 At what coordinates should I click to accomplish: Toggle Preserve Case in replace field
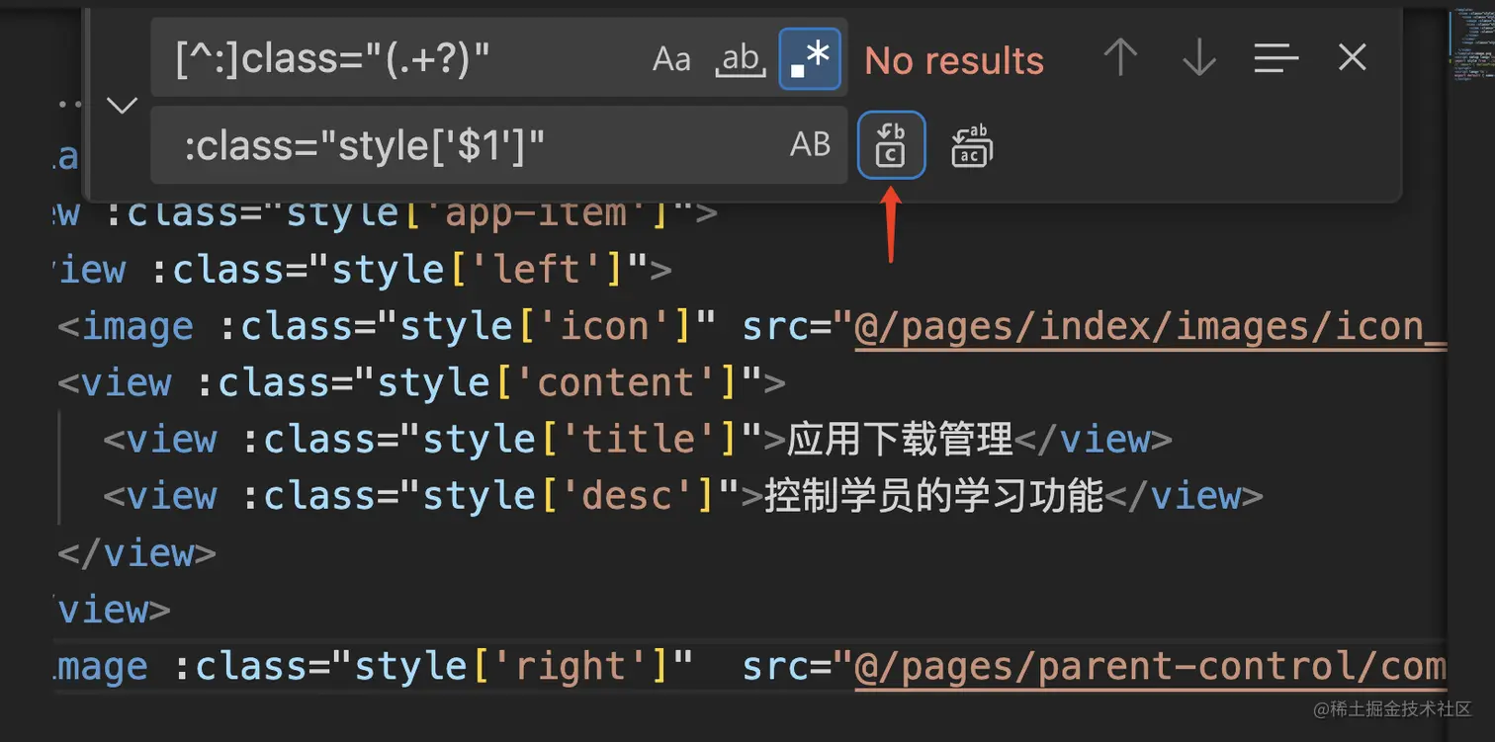pos(810,144)
